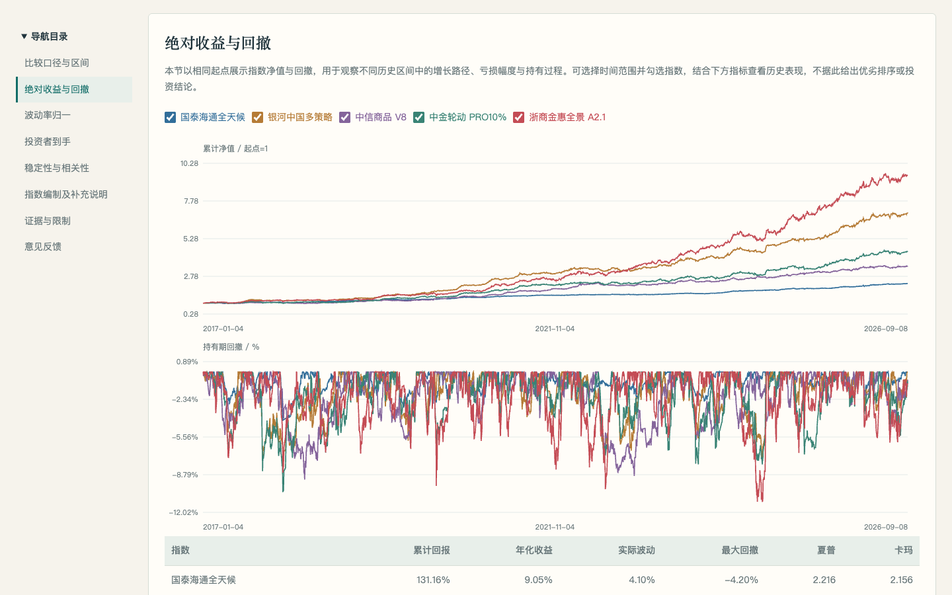Jump to 投资者到手 section
Viewport: 952px width, 595px height.
coord(74,141)
